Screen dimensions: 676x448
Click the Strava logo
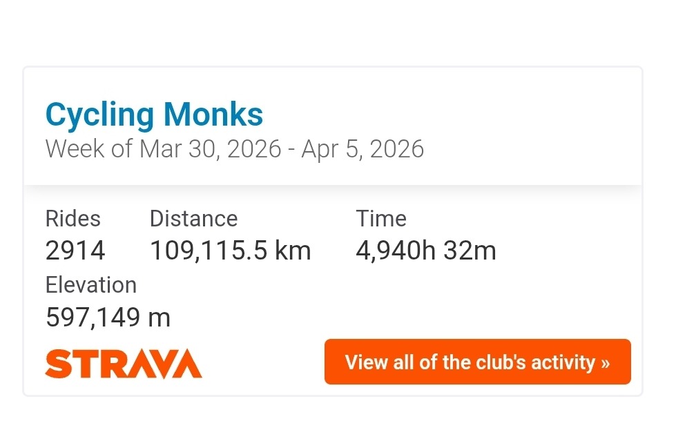[123, 364]
